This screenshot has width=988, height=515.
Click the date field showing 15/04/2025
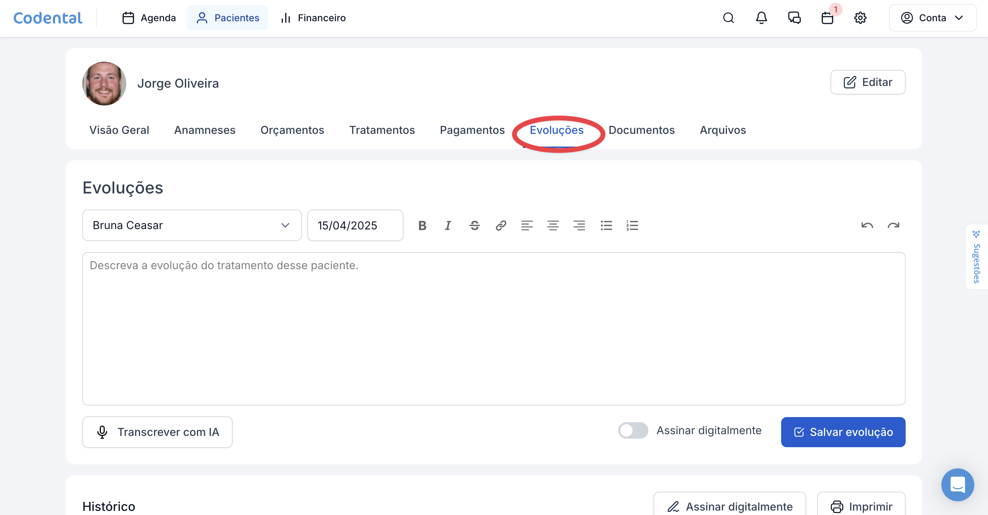(355, 226)
